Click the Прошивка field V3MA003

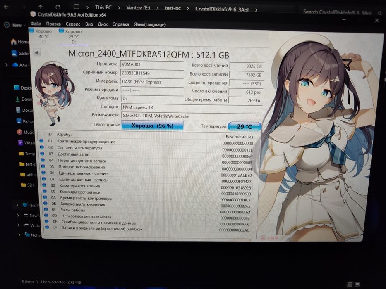[152, 64]
